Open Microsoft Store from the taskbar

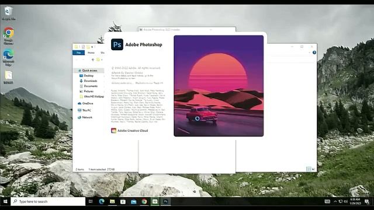pos(123,201)
